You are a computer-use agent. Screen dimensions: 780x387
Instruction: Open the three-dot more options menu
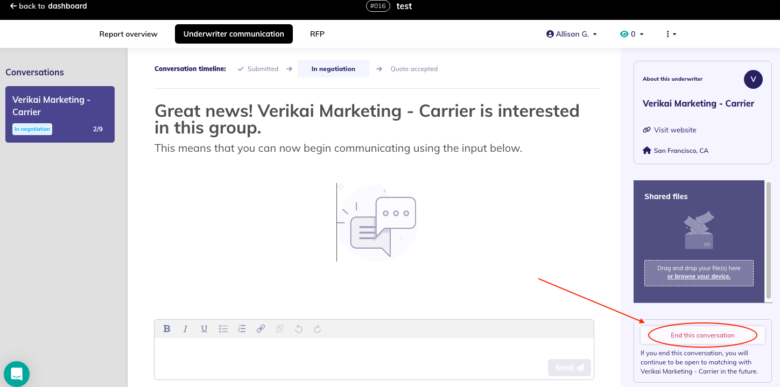671,34
